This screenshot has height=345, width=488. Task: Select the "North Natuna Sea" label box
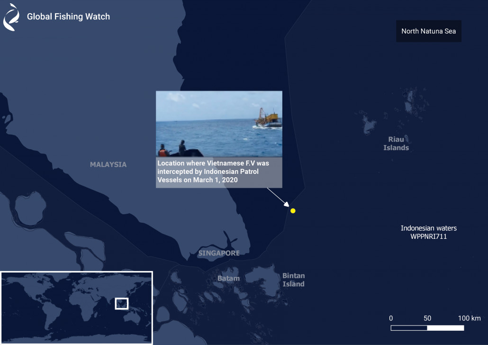[429, 31]
